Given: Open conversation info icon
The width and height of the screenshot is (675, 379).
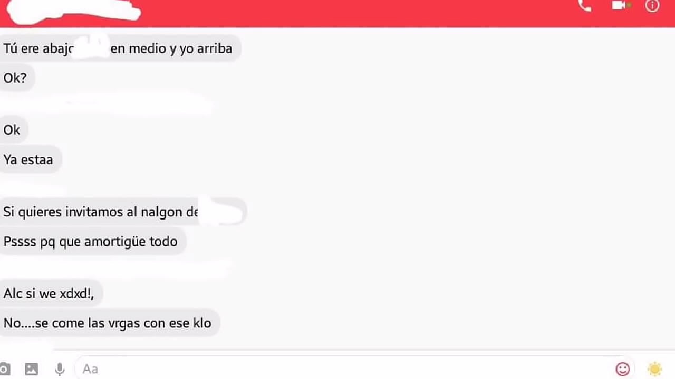Looking at the screenshot, I should click(x=652, y=6).
